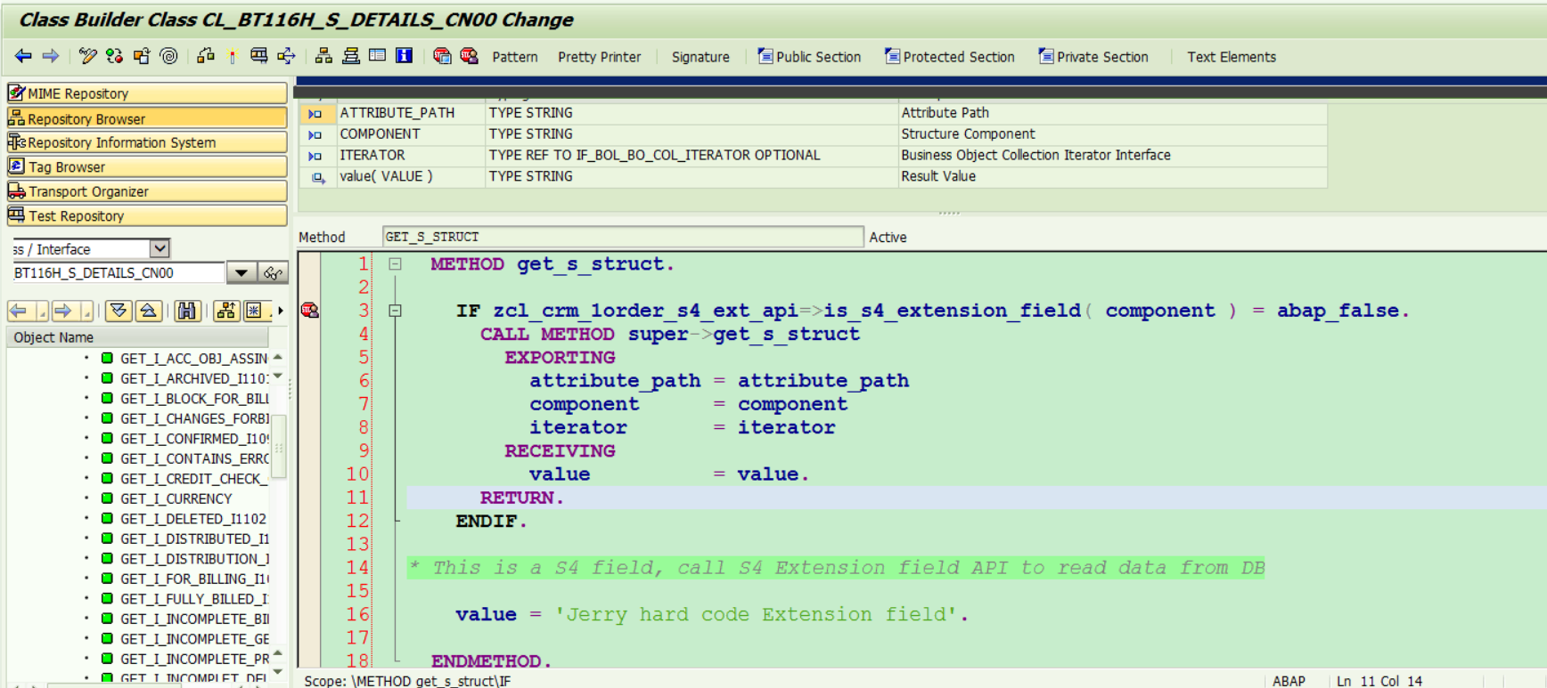Click the tree toolbar overflow arrow for more buttons
This screenshot has height=688, width=1547.
coord(280,311)
